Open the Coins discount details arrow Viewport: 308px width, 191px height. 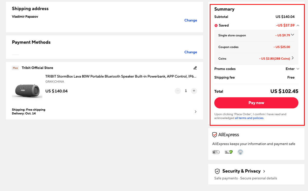click(x=293, y=58)
